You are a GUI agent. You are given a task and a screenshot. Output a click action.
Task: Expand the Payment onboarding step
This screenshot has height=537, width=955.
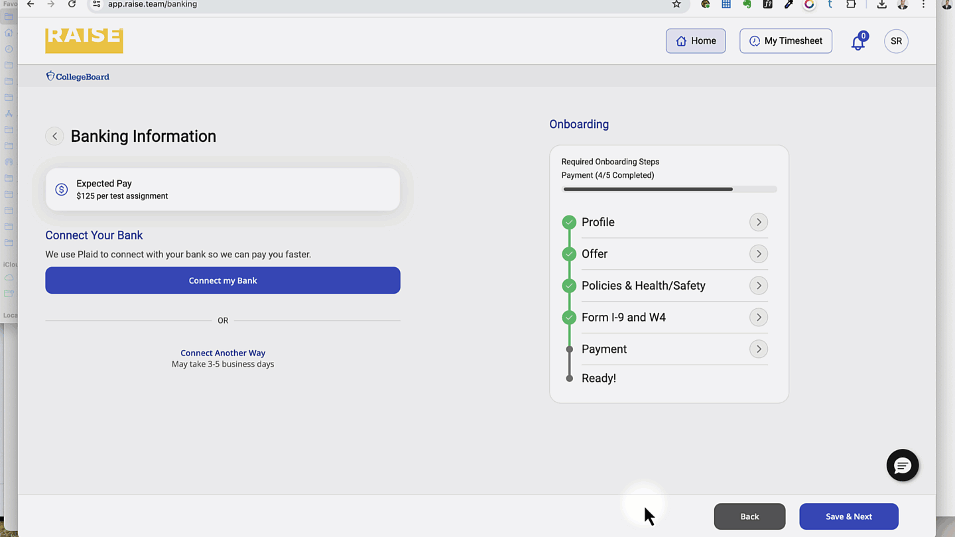point(759,349)
